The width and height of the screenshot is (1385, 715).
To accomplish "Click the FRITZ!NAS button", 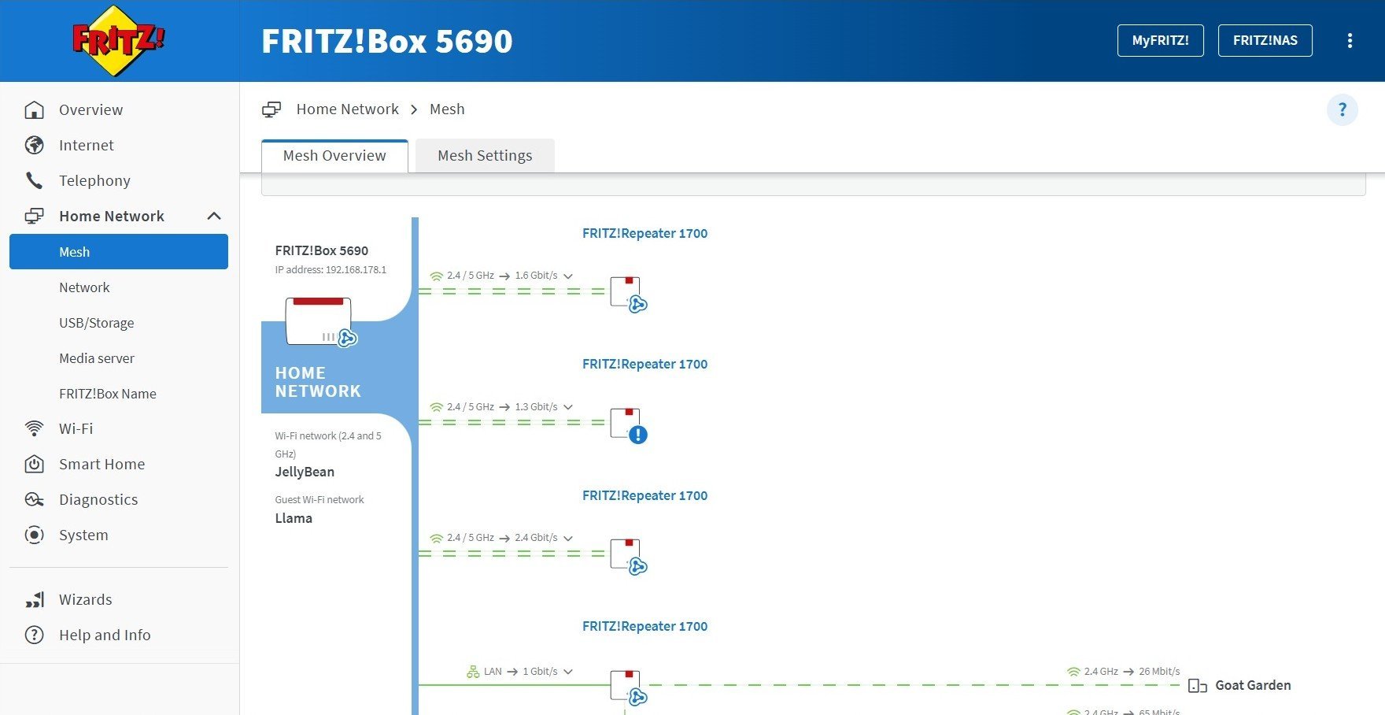I will (x=1265, y=41).
